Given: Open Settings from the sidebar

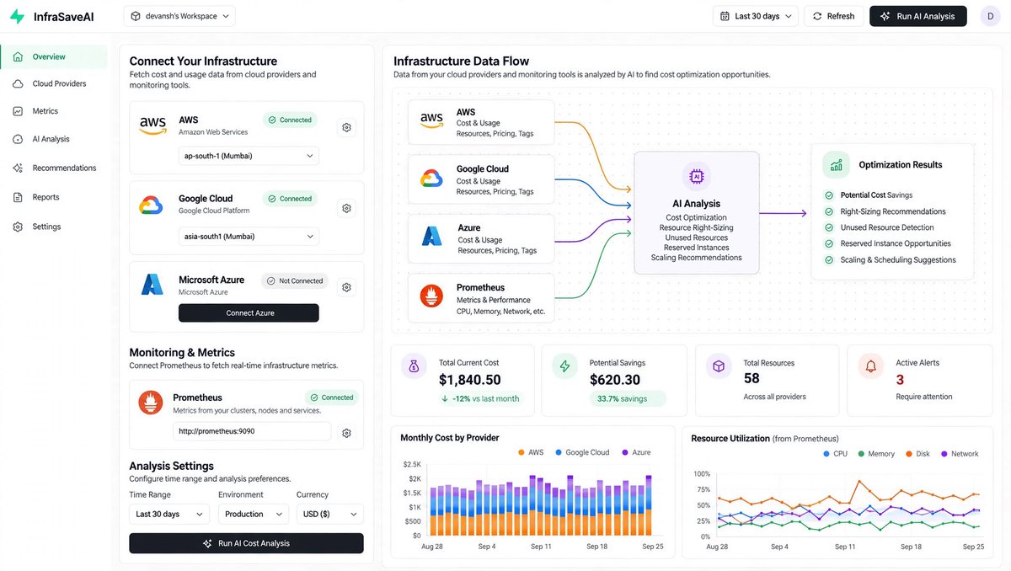Looking at the screenshot, I should [54, 227].
